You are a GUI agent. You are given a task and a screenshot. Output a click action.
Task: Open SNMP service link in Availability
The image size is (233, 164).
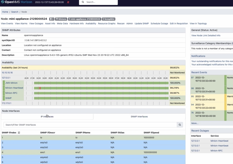(8, 98)
